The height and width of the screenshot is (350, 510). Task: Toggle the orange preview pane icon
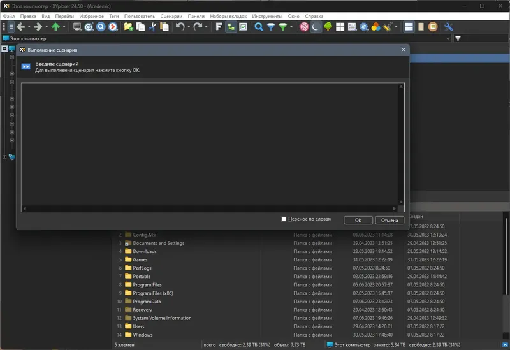pos(433,27)
